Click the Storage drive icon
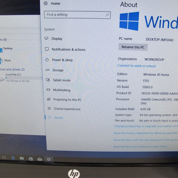The image size is (178, 178). (x=48, y=70)
